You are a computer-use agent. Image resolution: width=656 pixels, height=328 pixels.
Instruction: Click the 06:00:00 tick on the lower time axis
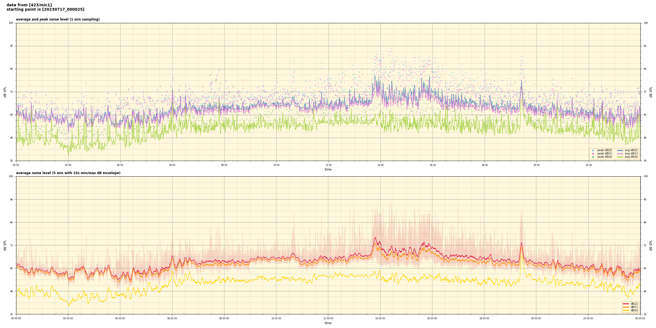tap(172, 318)
